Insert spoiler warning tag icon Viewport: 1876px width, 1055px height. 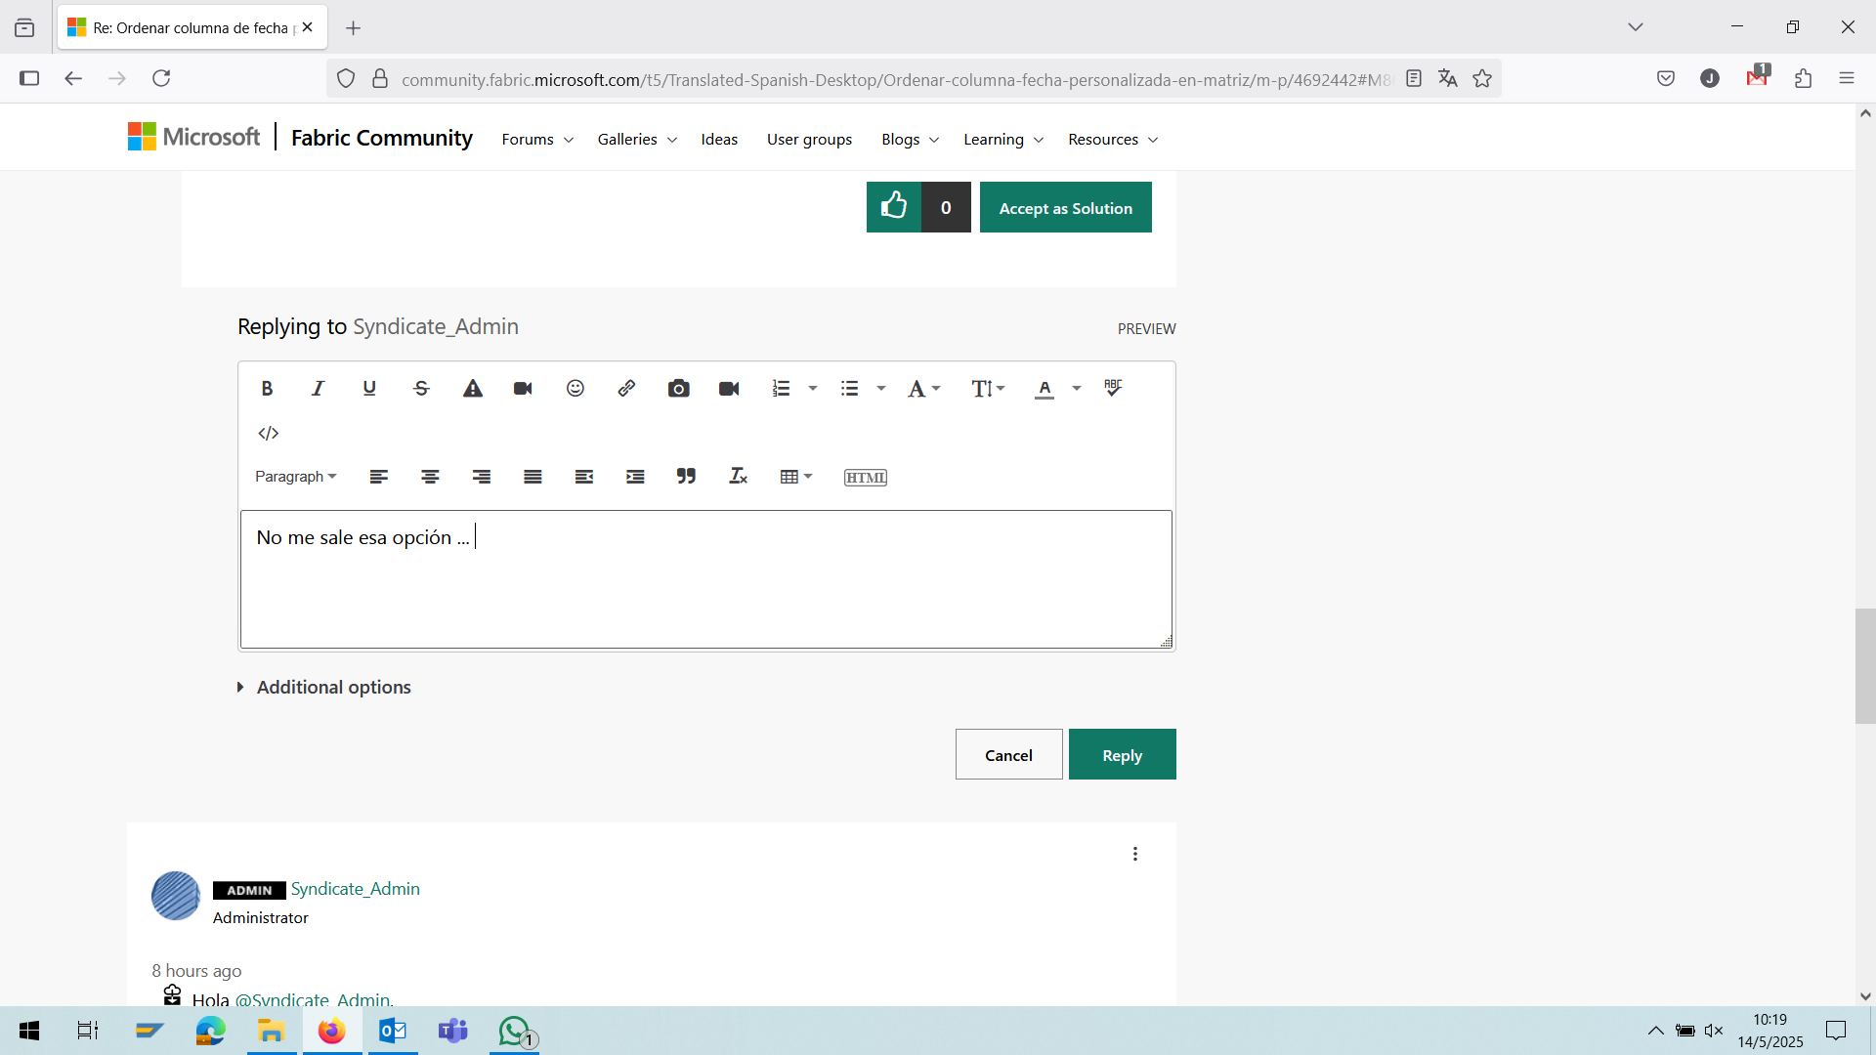(473, 388)
